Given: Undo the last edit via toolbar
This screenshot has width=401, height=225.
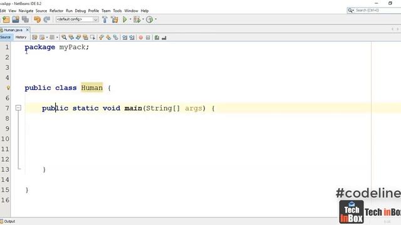Looking at the screenshot, I should 38,19.
